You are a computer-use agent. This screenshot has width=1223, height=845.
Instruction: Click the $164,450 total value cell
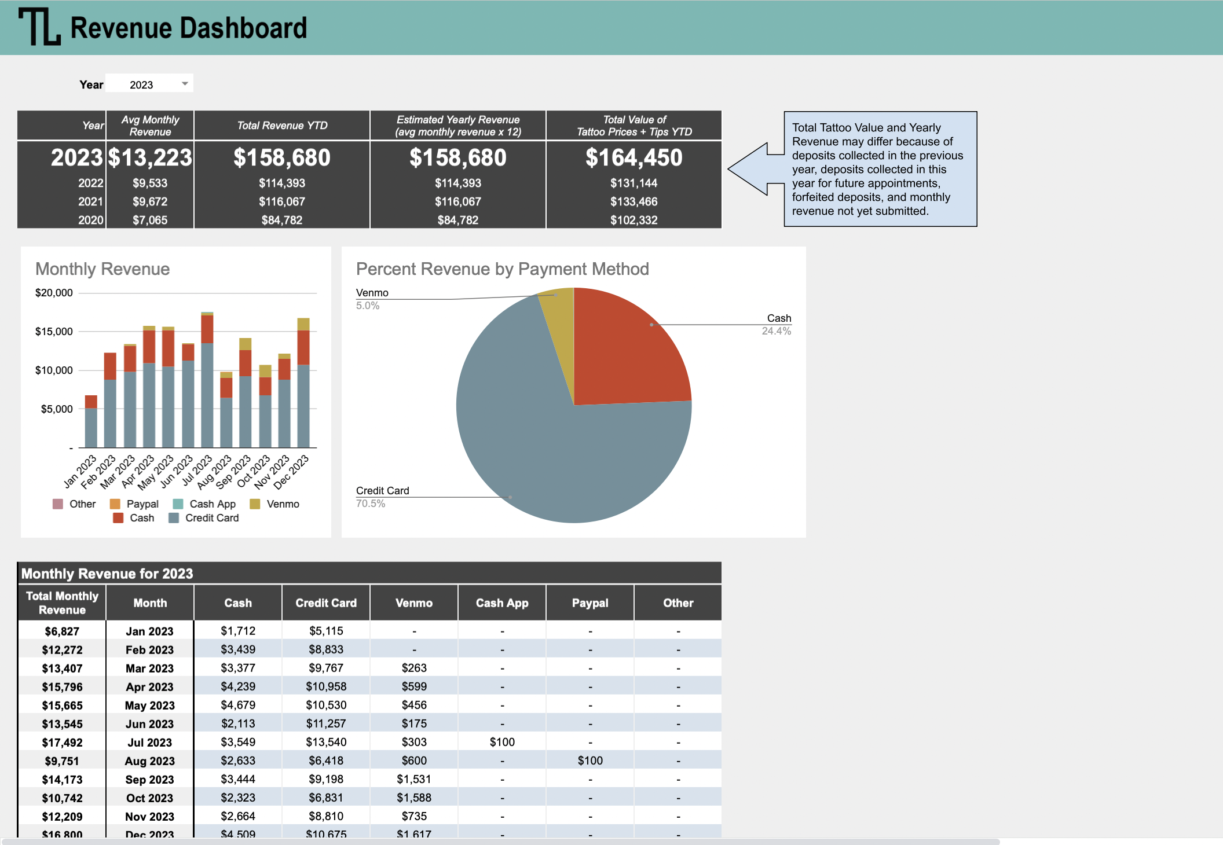pyautogui.click(x=634, y=157)
